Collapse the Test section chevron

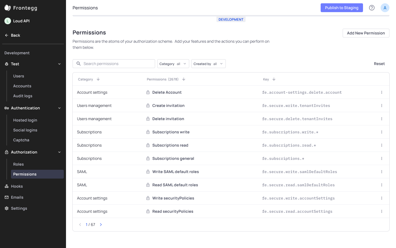(59, 64)
